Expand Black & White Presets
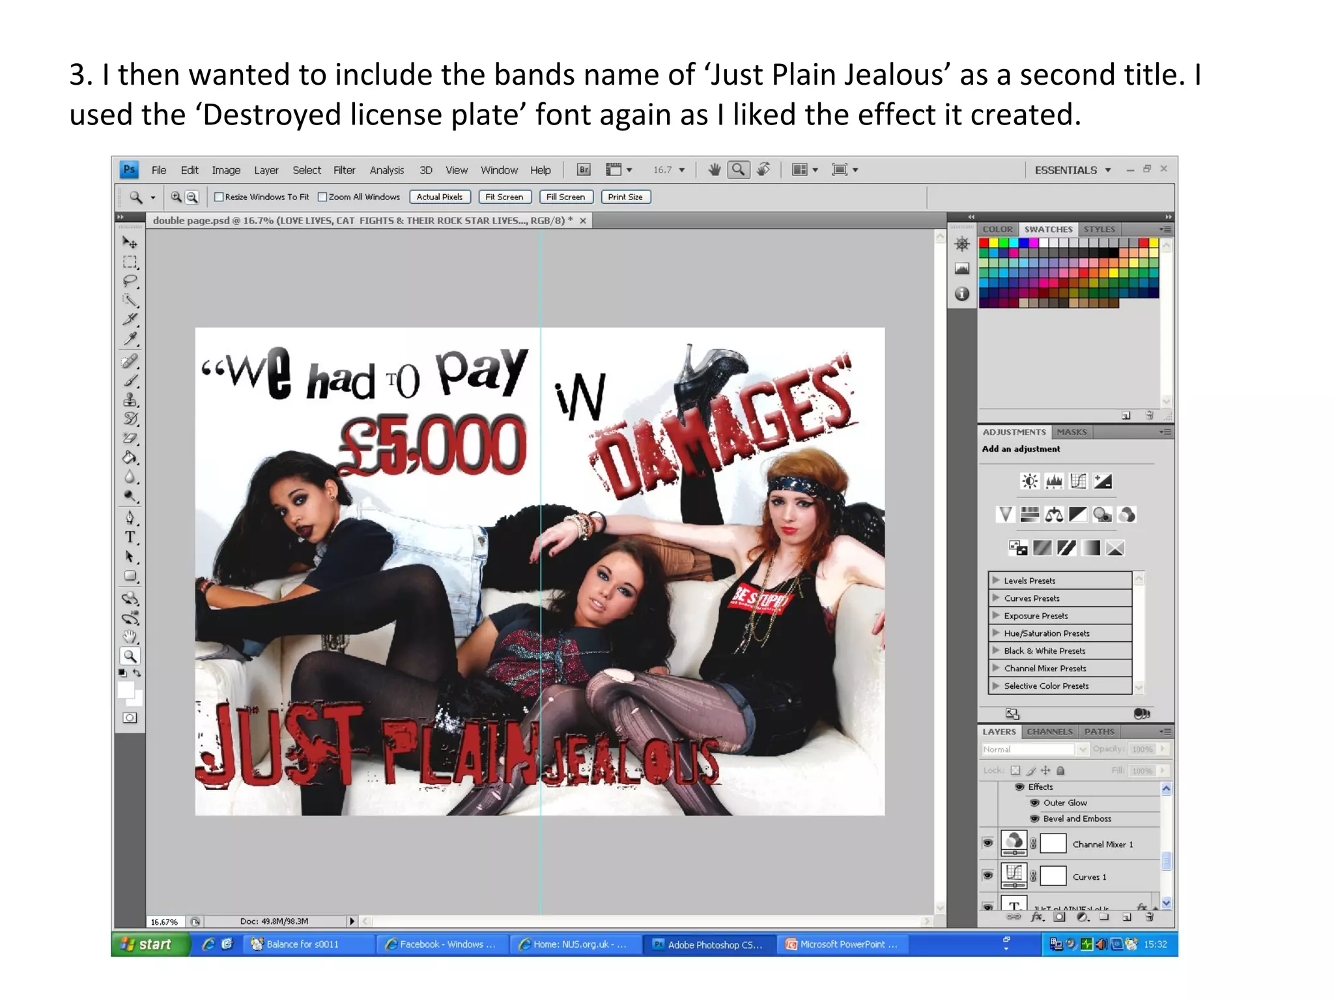This screenshot has height=1001, width=1334. pyautogui.click(x=995, y=650)
